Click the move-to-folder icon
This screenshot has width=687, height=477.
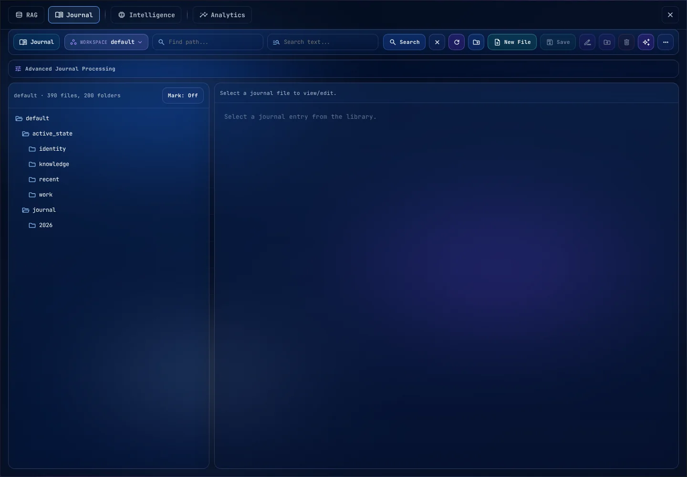point(607,42)
